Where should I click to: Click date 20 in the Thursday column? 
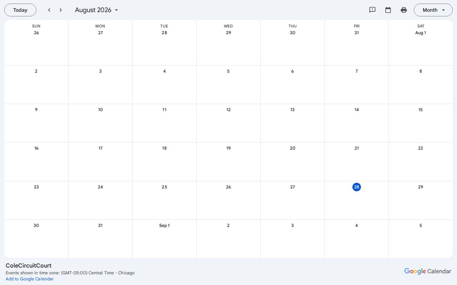click(x=292, y=148)
